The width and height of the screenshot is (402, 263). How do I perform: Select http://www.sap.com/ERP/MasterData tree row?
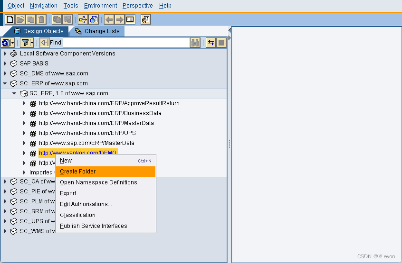coord(86,143)
